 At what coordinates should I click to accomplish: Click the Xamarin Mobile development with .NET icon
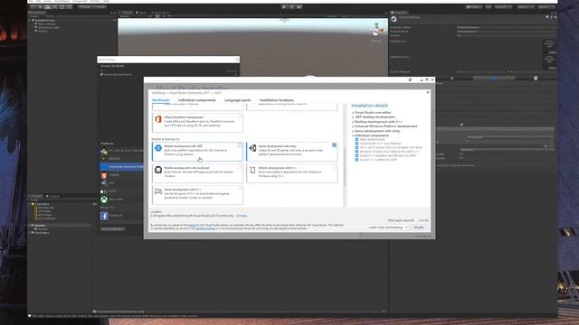(x=158, y=148)
